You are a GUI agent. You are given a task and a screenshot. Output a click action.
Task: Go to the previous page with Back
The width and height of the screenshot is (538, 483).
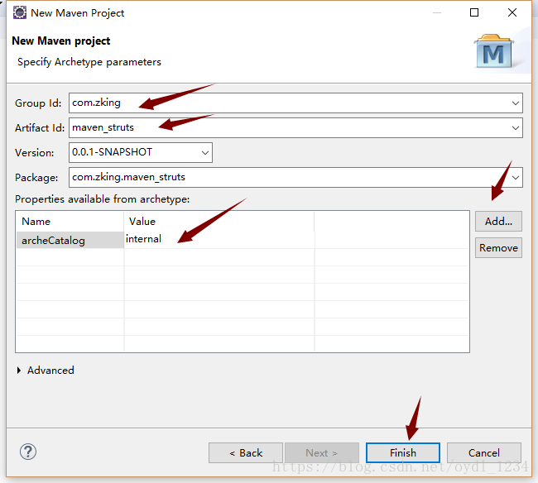tap(246, 453)
